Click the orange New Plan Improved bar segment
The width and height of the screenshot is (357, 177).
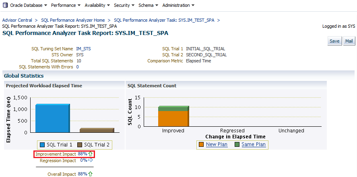click(173, 119)
